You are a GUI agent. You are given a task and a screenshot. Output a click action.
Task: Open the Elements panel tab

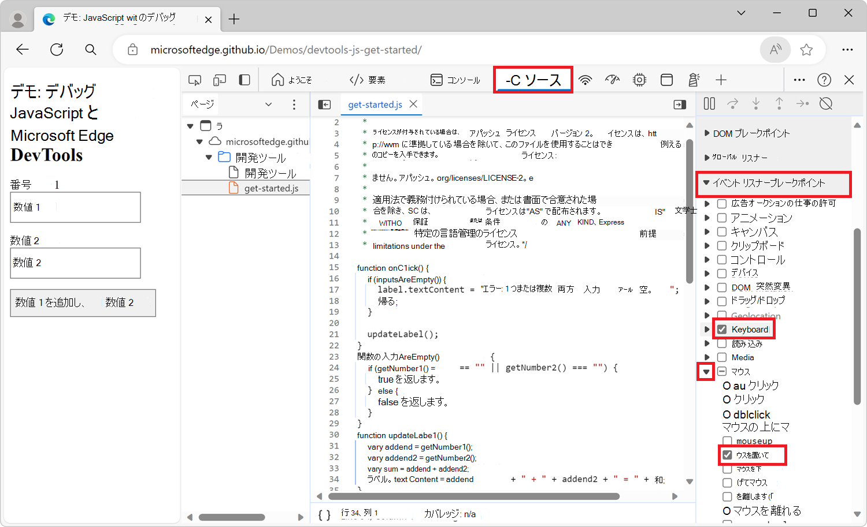point(368,80)
